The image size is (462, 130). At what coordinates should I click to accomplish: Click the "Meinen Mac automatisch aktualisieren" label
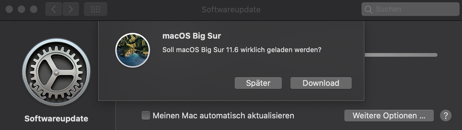coord(223,116)
